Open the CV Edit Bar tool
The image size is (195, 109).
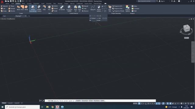pyautogui.click(x=62, y=8)
